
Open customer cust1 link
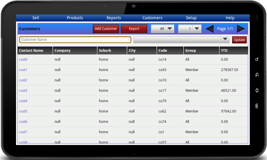23,70
